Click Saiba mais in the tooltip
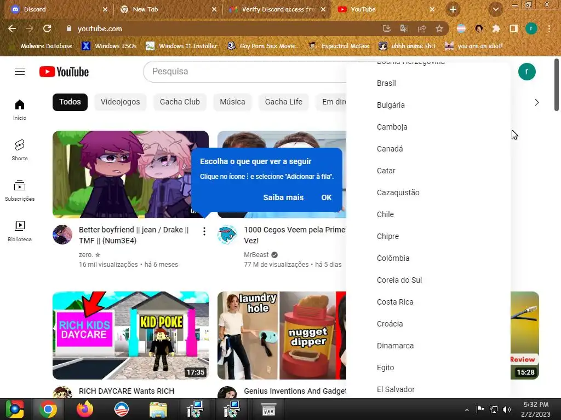The width and height of the screenshot is (561, 420). coord(283,197)
